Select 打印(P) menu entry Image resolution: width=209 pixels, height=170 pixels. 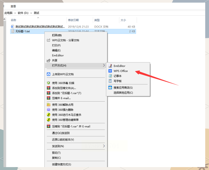56,45
